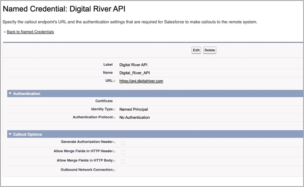Collapse the Callout Options section triangle
Viewport: 304px width, 187px height.
(10, 134)
